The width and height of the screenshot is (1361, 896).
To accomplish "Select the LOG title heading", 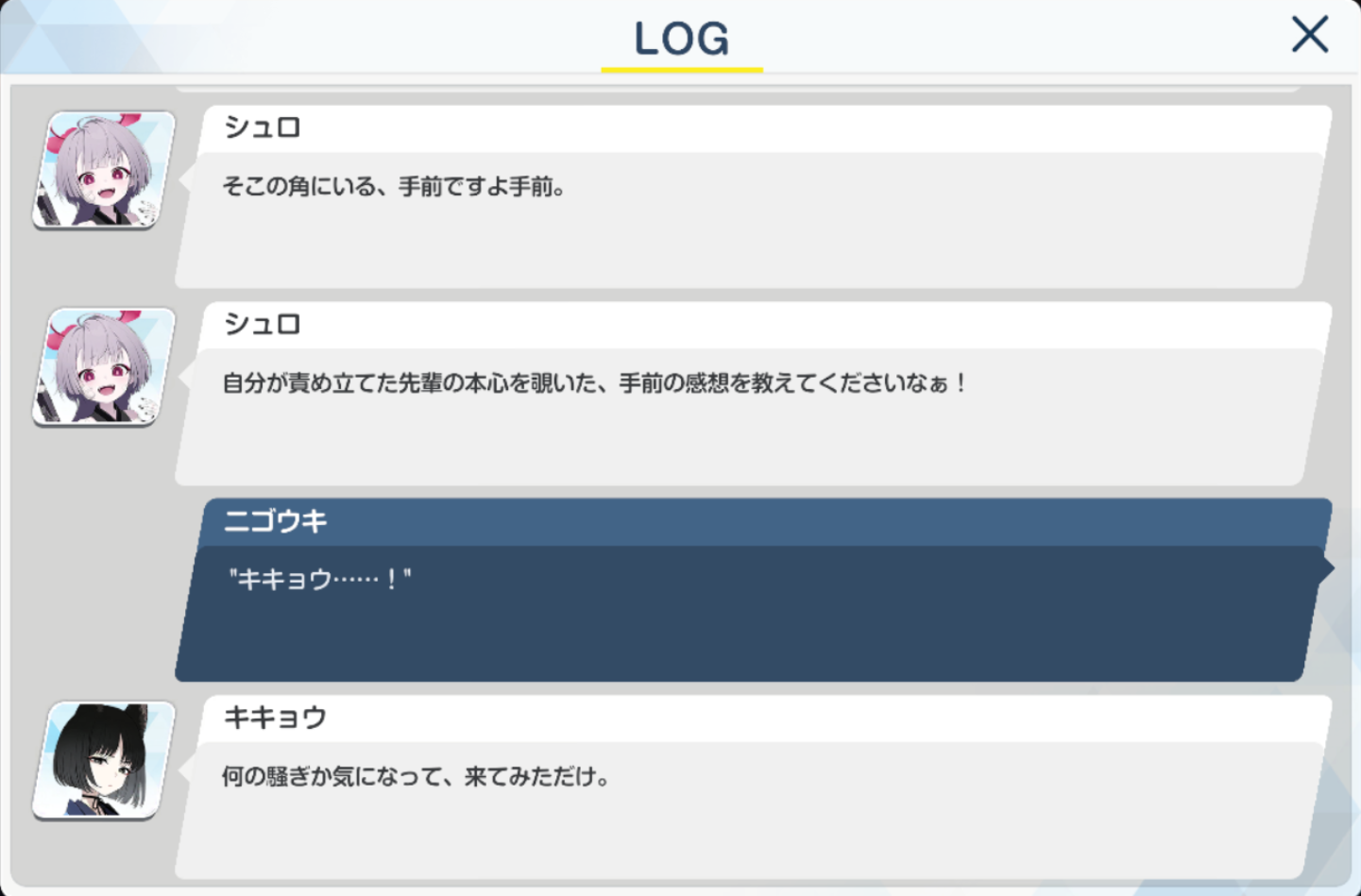I will pos(682,39).
